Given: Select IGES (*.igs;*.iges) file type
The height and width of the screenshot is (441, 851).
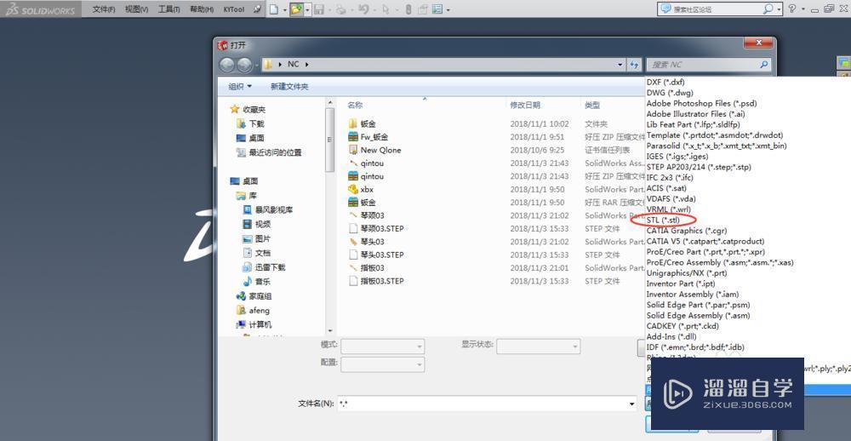Looking at the screenshot, I should click(x=677, y=157).
